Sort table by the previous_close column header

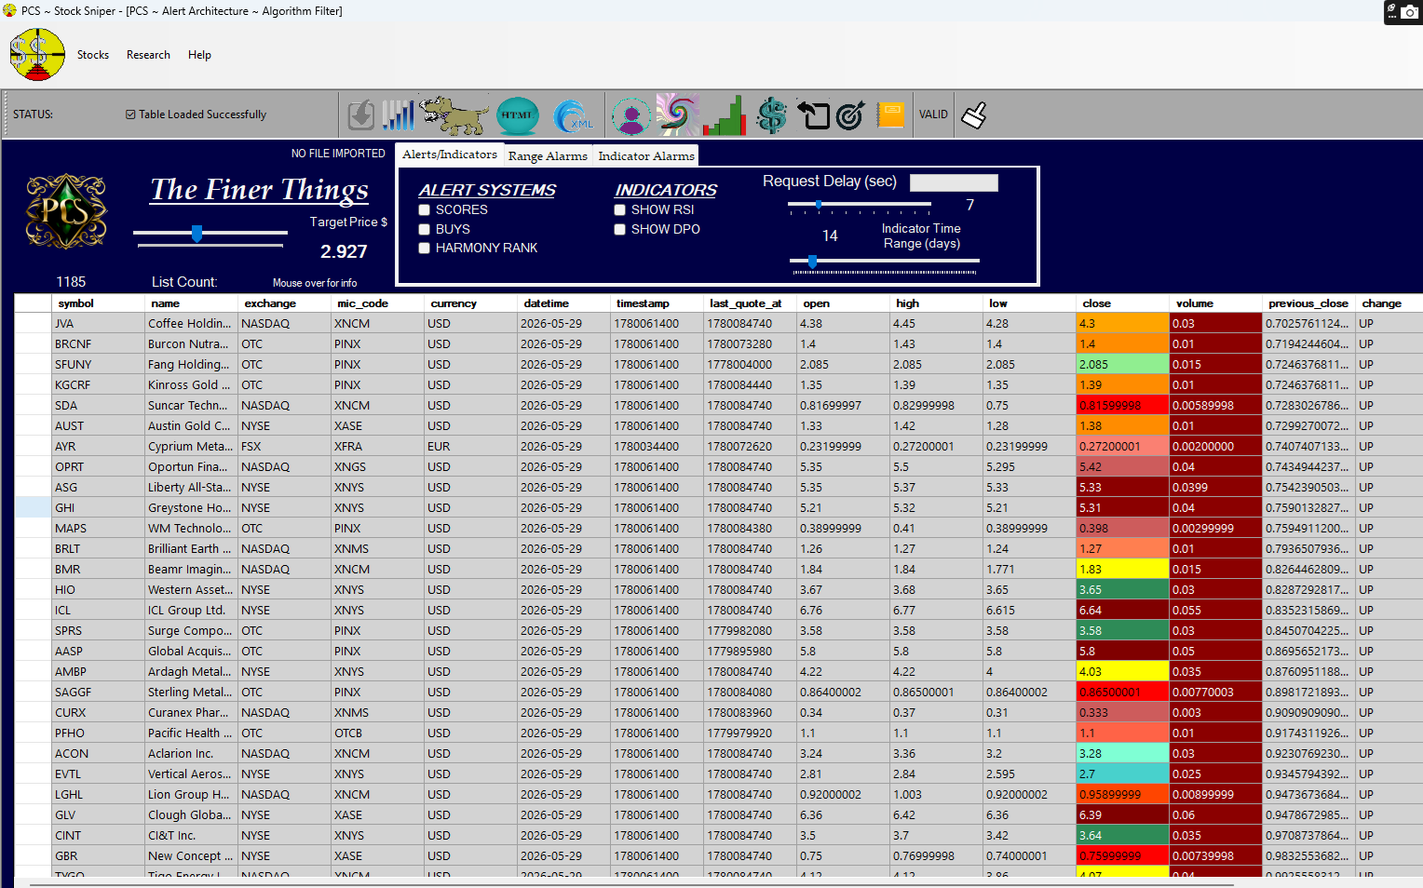pos(1308,303)
